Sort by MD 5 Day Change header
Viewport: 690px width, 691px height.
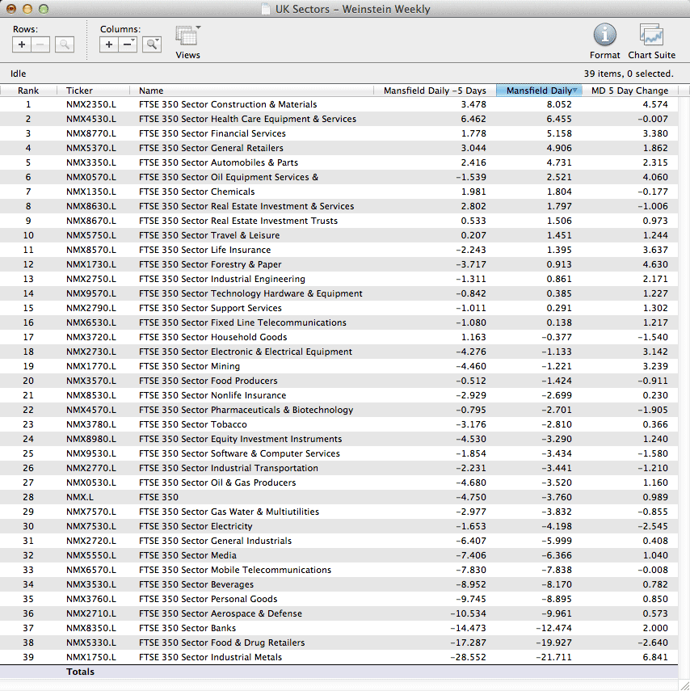click(629, 91)
